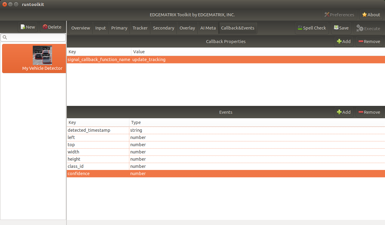The height and width of the screenshot is (225, 385).
Task: Minimize the runtoolkit window
Action: 10,4
